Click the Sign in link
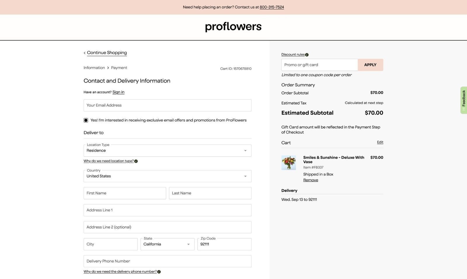Image resolution: width=467 pixels, height=279 pixels. pyautogui.click(x=118, y=92)
